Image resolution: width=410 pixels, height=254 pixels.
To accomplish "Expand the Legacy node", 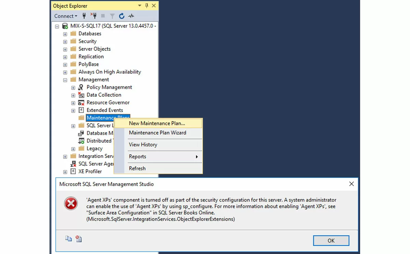I will (73, 149).
